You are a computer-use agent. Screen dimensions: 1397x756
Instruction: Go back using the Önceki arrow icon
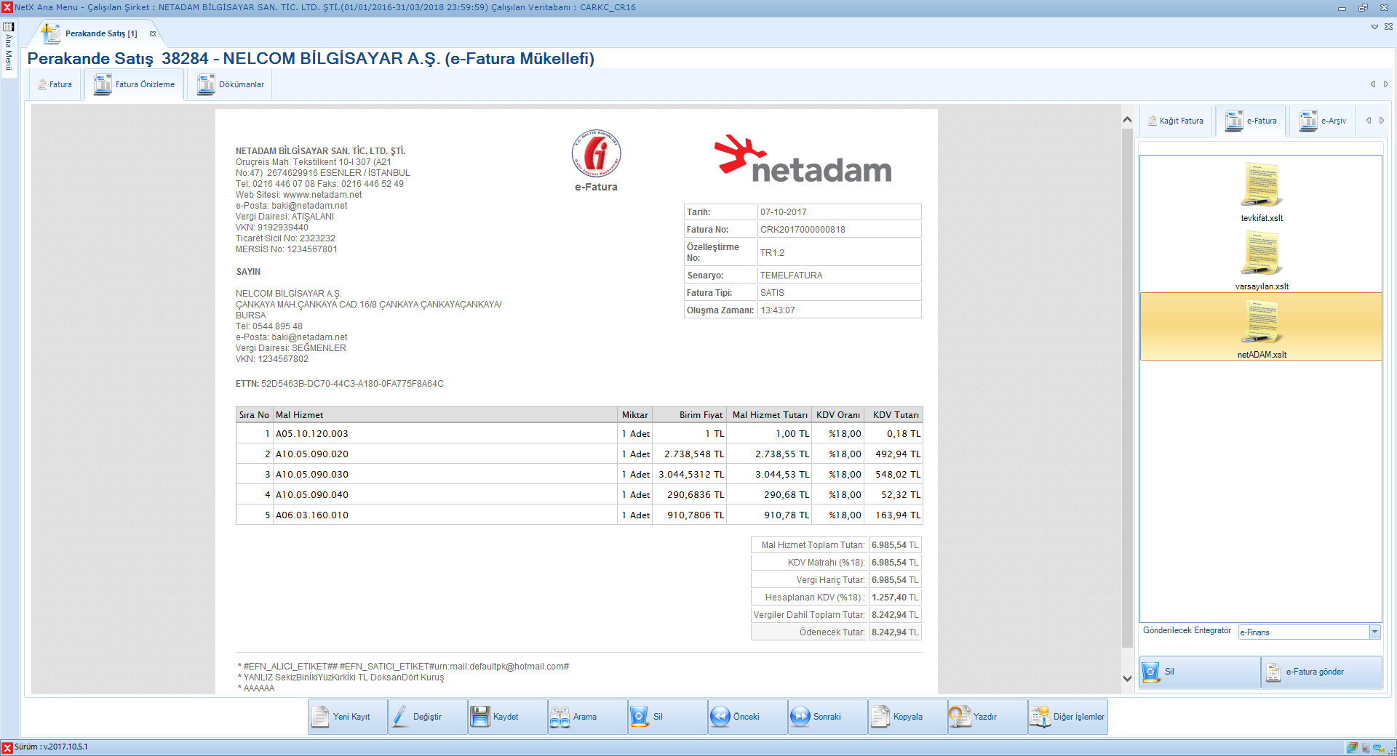(720, 717)
